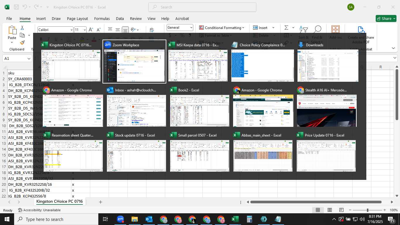Switch to the Insert ribbon tab
400x225 pixels.
coord(41,18)
